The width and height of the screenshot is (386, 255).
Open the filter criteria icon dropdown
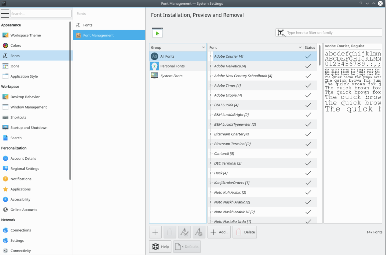pyautogui.click(x=281, y=33)
